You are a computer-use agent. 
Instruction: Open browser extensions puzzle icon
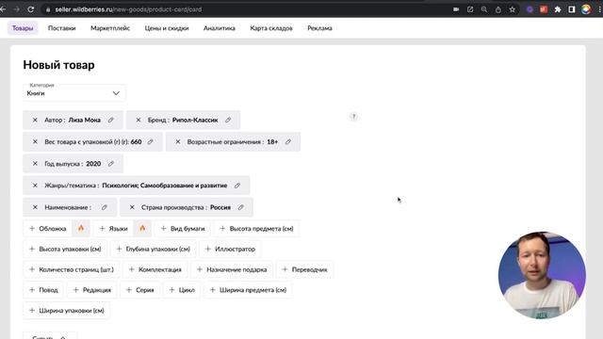558,9
